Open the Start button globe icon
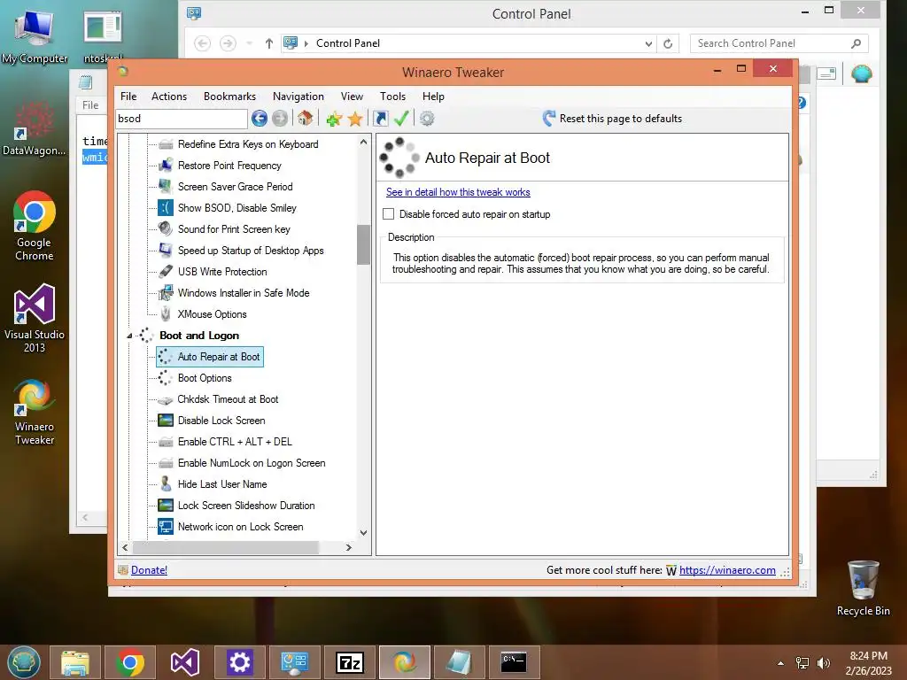The image size is (907, 680). [24, 662]
